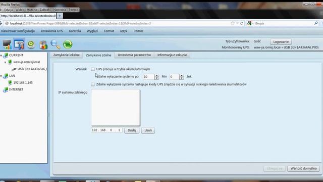The image size is (323, 182).
Task: Decrease the Sek shutdown delay value
Action: click(182, 78)
